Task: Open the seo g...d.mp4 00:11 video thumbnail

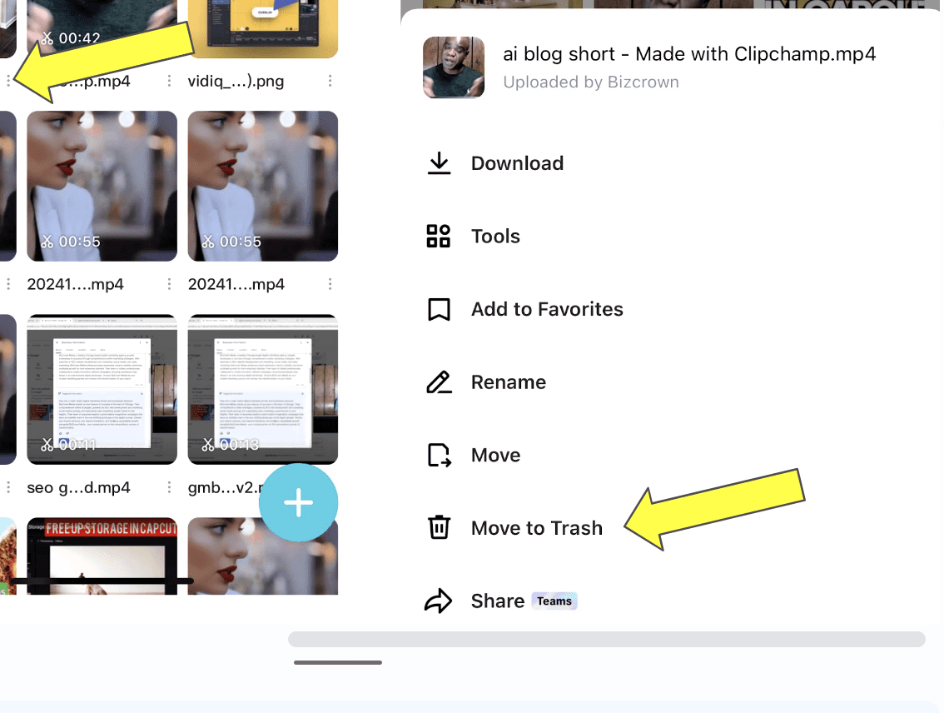Action: pos(102,389)
